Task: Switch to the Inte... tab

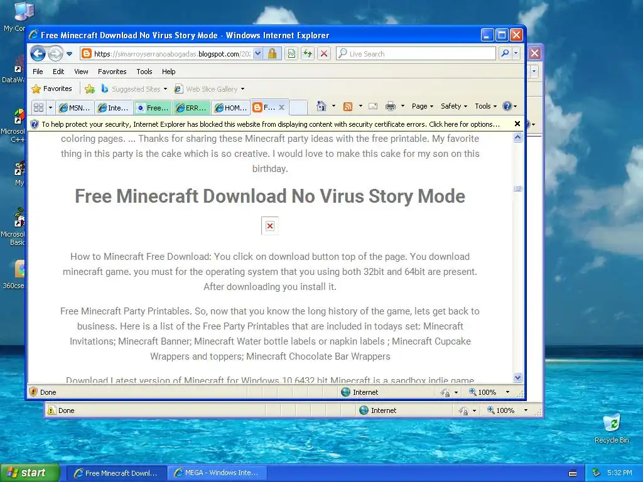Action: [x=114, y=108]
